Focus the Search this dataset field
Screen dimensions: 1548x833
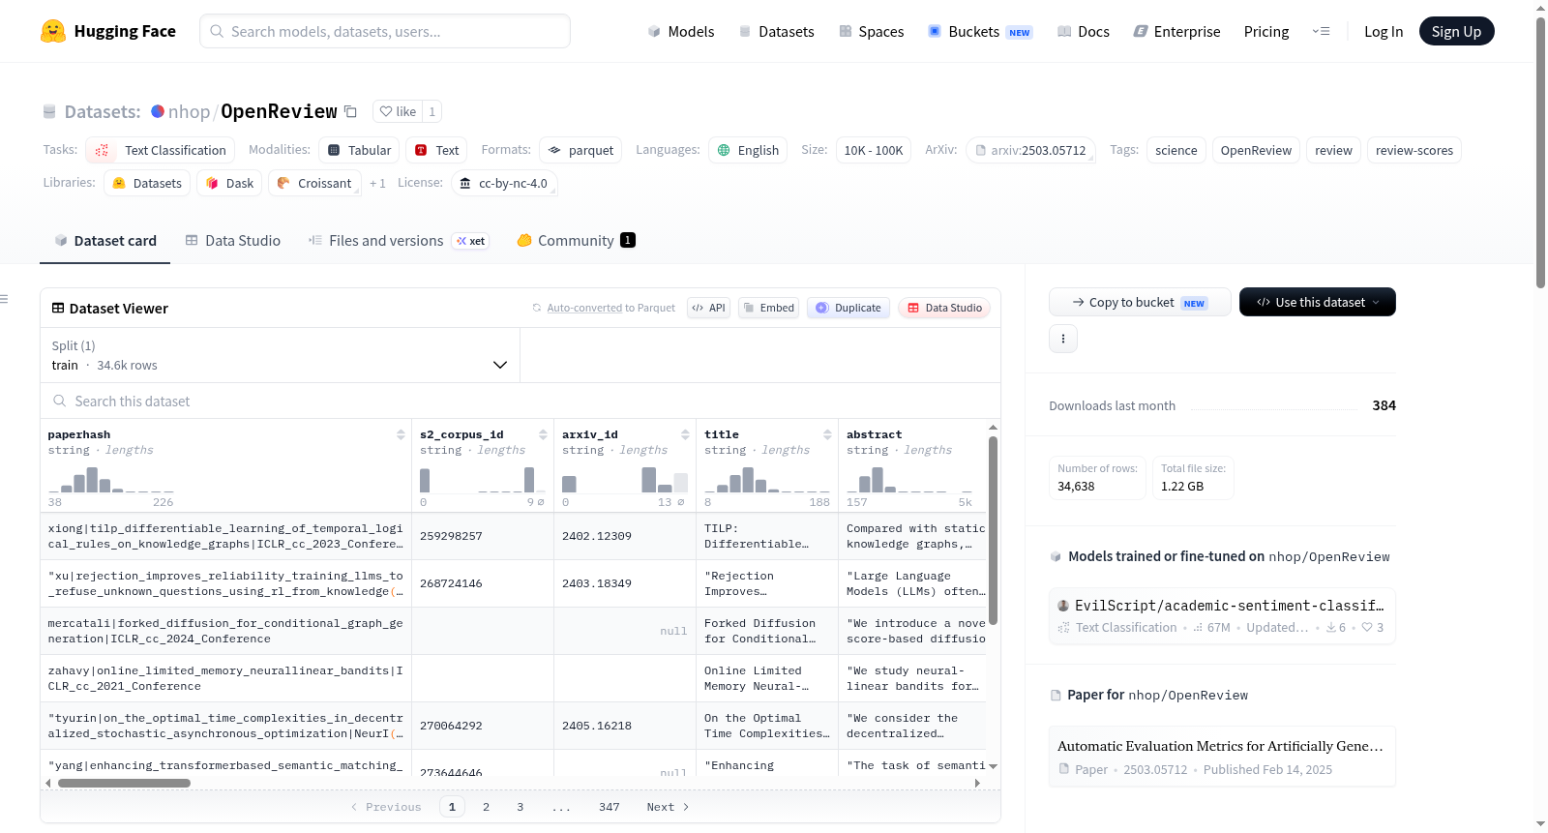click(521, 401)
